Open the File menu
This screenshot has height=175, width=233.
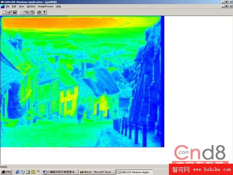tap(8, 6)
